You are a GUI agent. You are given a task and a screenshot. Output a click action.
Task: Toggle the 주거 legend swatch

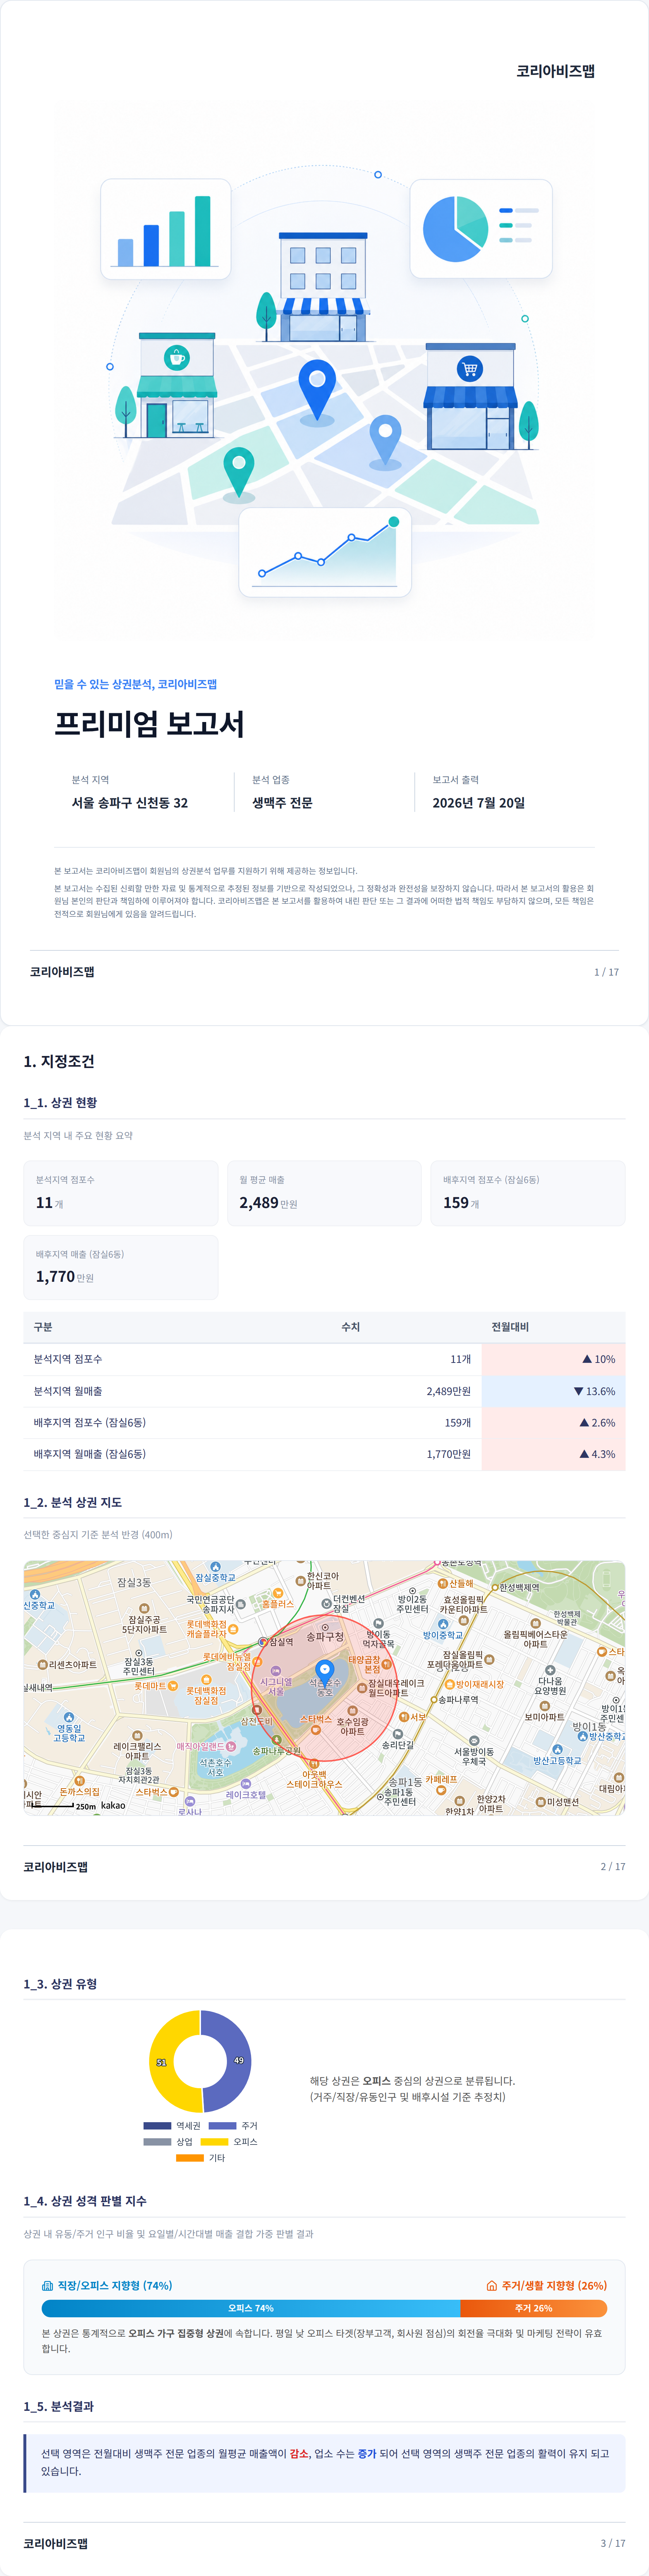coord(222,2125)
